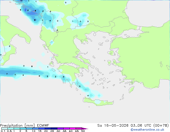
Task: Click the 2 mm legend color swatch
Action: [23, 128]
